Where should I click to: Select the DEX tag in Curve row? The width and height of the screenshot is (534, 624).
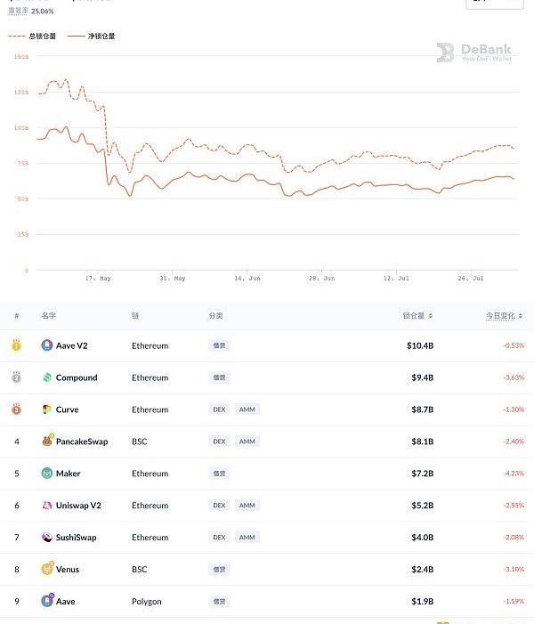pos(219,409)
